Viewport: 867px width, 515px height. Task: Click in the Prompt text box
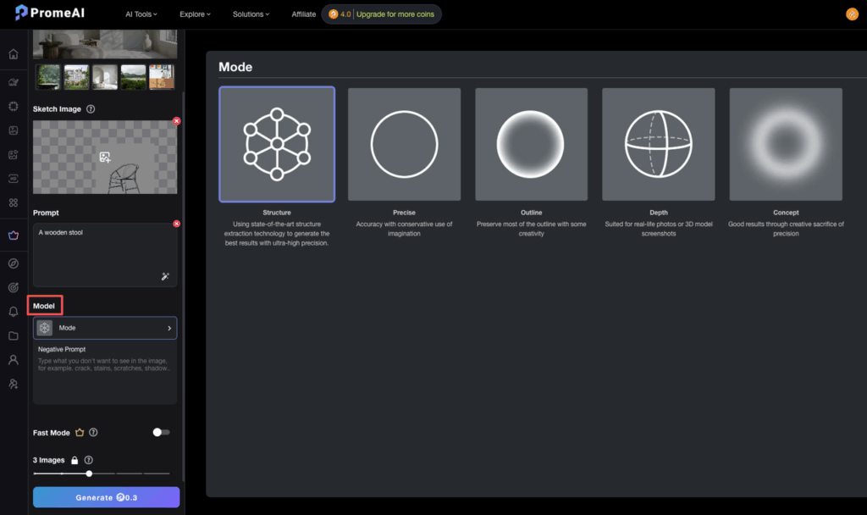click(105, 255)
